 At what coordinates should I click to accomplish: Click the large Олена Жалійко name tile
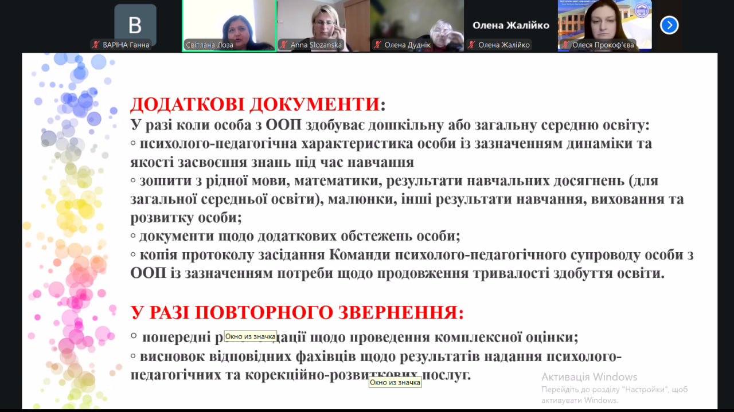coord(510,25)
